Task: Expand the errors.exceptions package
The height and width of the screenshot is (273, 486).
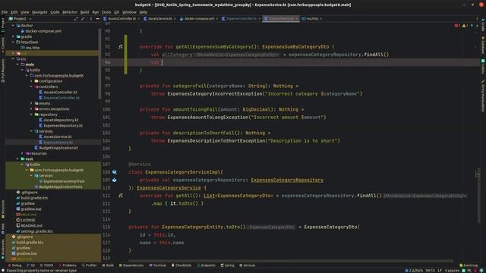Action: [x=31, y=109]
